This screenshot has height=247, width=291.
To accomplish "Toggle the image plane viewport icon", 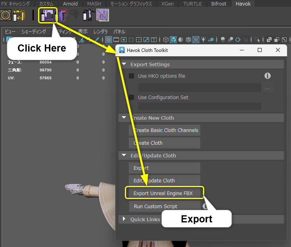I will tap(146, 40).
